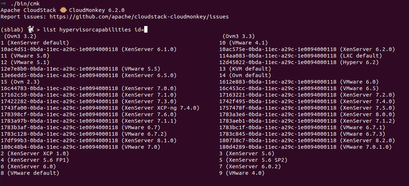Click the ./bin/cmk command text

click(25, 4)
